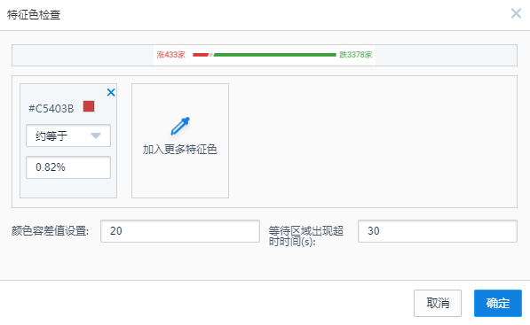This screenshot has width=530, height=325.
Task: Select the #C5403B hex code text
Action: [51, 109]
